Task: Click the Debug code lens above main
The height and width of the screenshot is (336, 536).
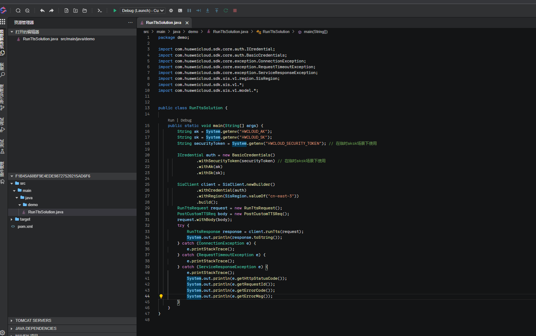Action: click(186, 120)
